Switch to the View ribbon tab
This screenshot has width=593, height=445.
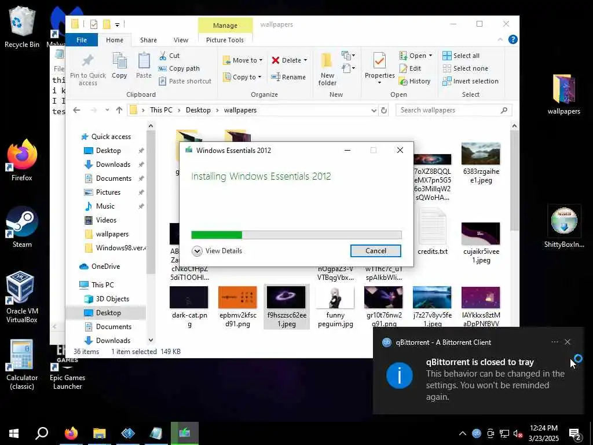(x=181, y=40)
